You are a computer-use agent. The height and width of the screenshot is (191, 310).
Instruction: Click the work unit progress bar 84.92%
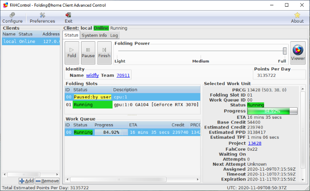tap(272, 111)
